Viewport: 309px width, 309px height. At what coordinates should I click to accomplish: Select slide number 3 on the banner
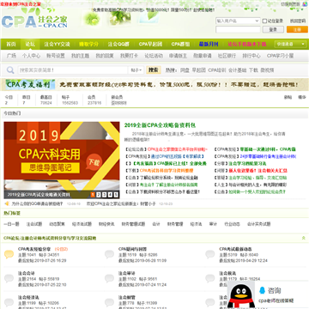(x=105, y=195)
